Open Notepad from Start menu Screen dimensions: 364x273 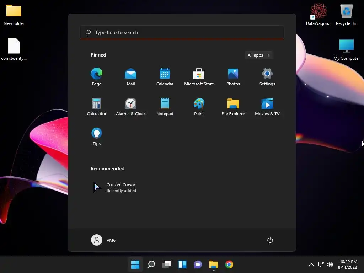pos(165,107)
